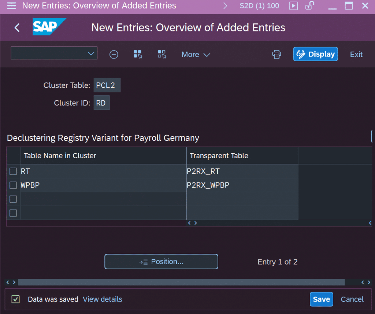
Task: Click the unlock icon in the title bar
Action: click(309, 6)
